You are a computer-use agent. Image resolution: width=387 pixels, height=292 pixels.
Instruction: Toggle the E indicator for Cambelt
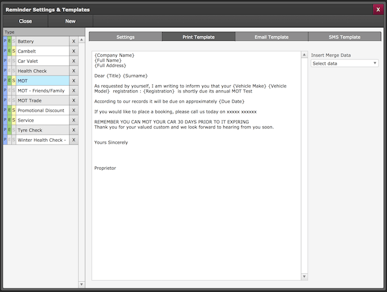[9, 51]
